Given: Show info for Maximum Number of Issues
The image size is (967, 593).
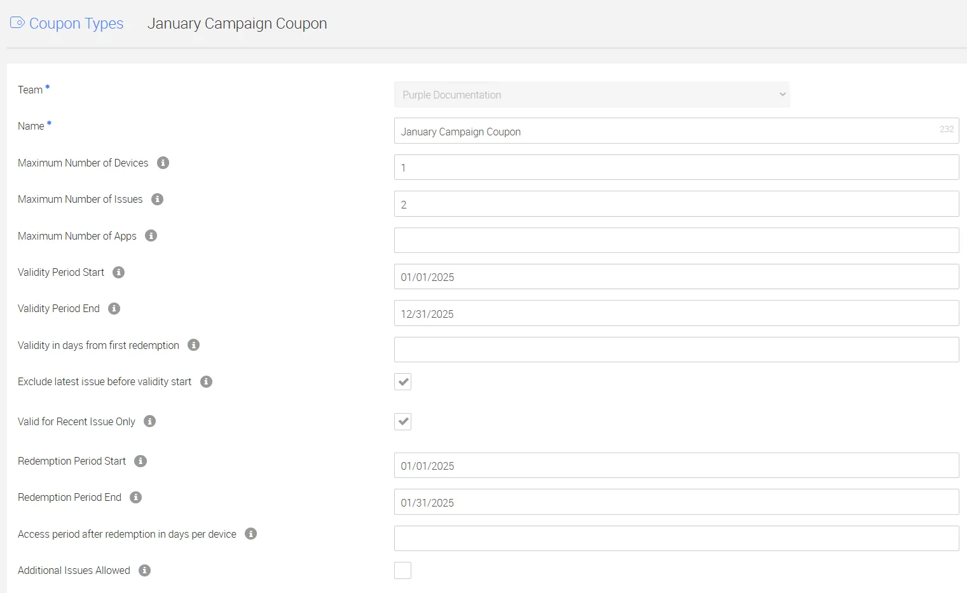Looking at the screenshot, I should 158,199.
